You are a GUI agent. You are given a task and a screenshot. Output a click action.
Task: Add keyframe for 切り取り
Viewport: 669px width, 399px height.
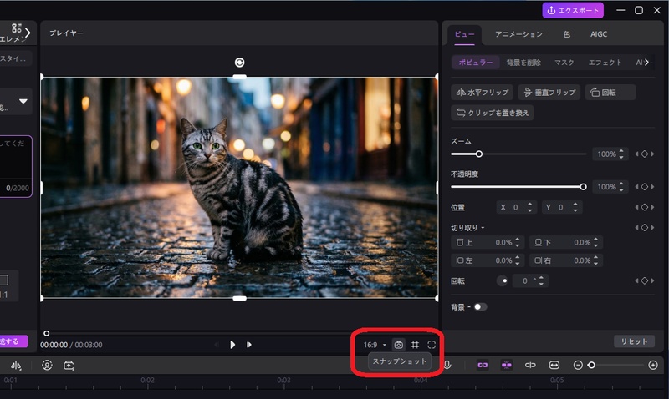[644, 227]
